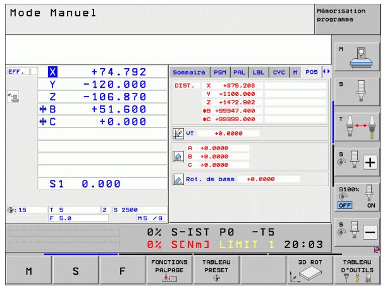Click the B axis value +51.600

[x=119, y=109]
